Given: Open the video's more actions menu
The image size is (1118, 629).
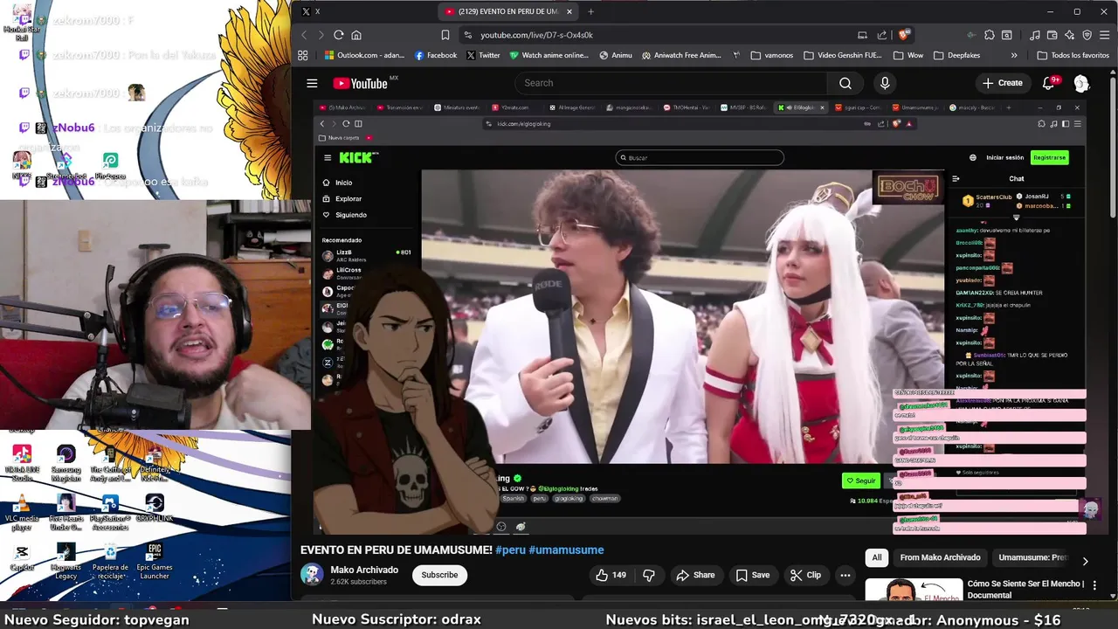Looking at the screenshot, I should coord(845,575).
